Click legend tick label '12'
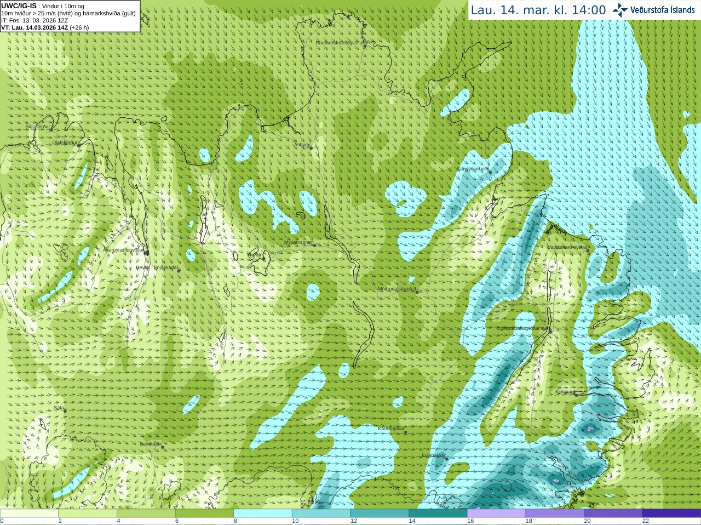The image size is (701, 525). (x=354, y=521)
